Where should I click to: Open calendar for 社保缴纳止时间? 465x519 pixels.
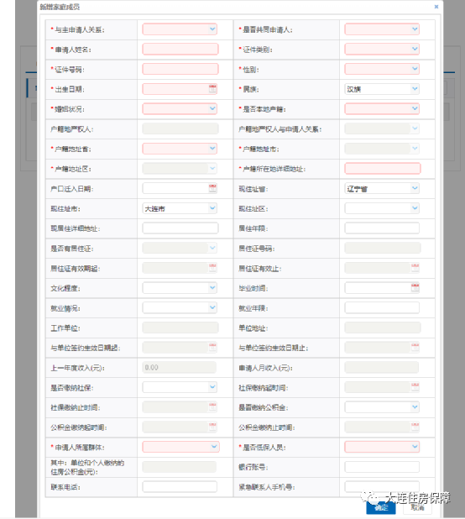(x=212, y=407)
